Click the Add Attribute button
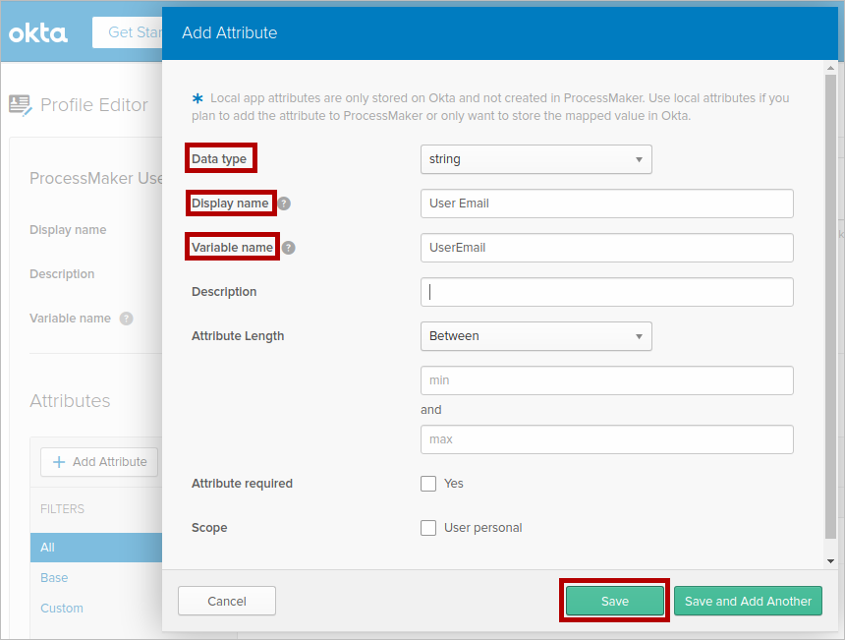 (99, 462)
